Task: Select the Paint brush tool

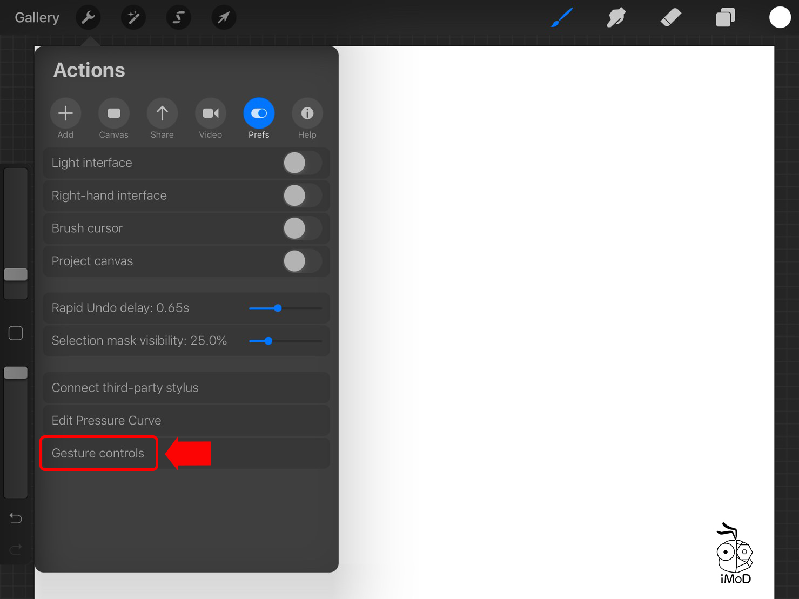Action: point(562,18)
